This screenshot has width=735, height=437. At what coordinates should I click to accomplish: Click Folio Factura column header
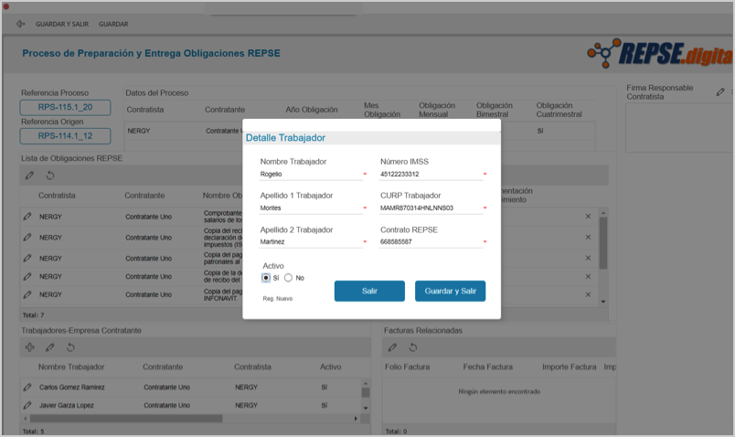tap(407, 368)
